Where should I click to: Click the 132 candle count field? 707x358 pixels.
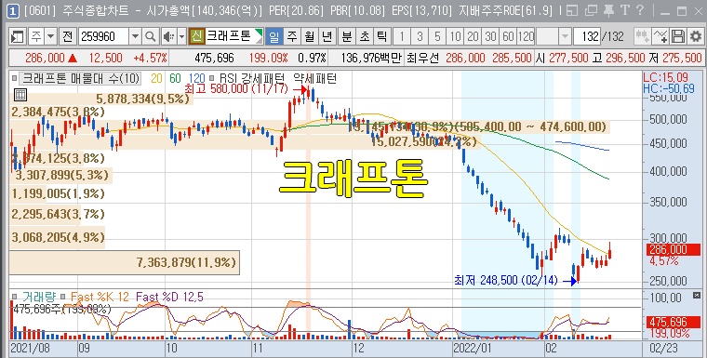pos(588,36)
